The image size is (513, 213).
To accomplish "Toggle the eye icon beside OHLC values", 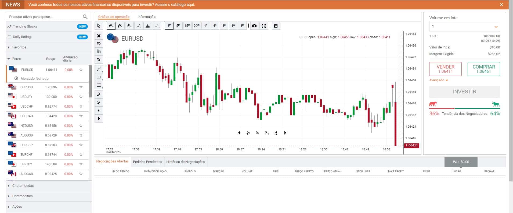I will click(x=301, y=37).
